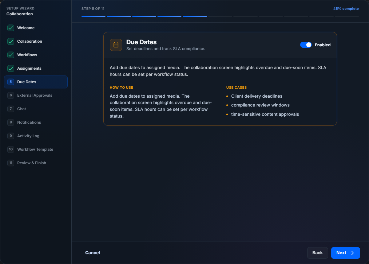Screen dimensions: 369x264
Task: Go to the Welcome step
Action: pyautogui.click(x=36, y=28)
